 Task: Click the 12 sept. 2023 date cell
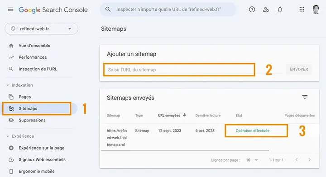point(169,130)
